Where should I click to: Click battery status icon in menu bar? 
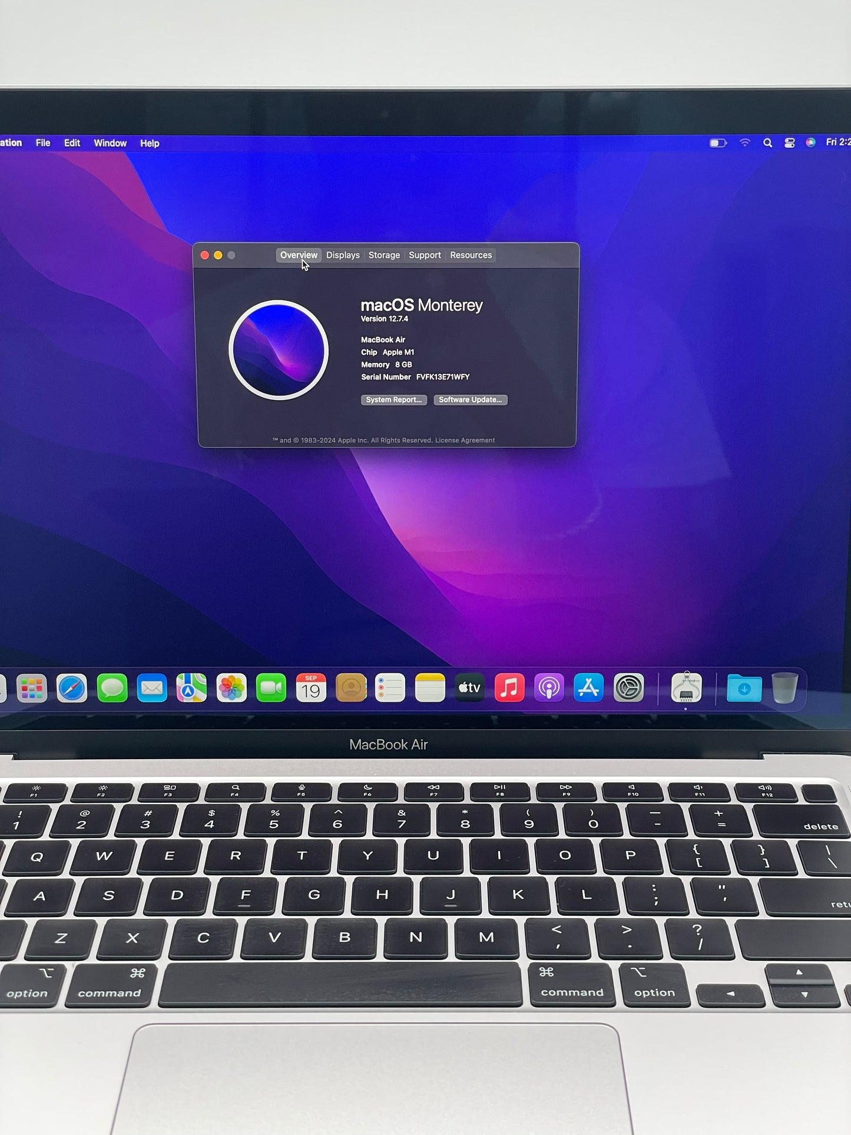click(x=718, y=143)
